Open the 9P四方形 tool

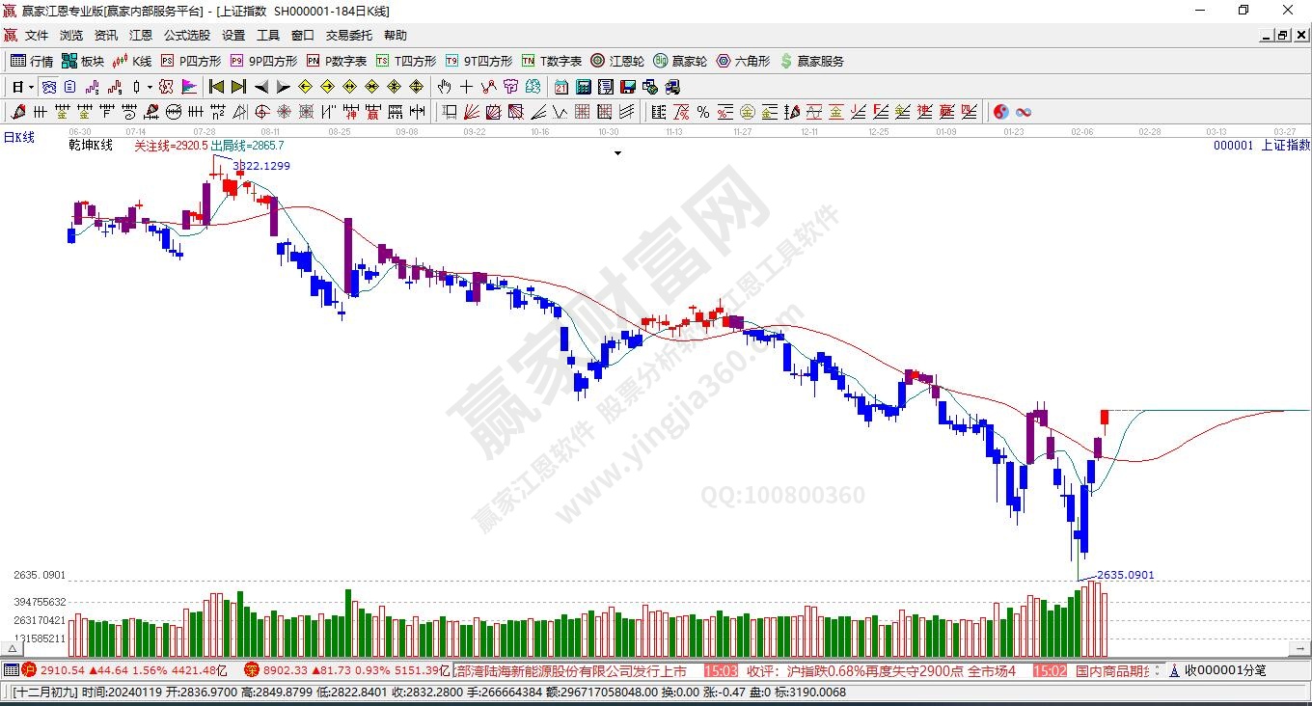263,61
